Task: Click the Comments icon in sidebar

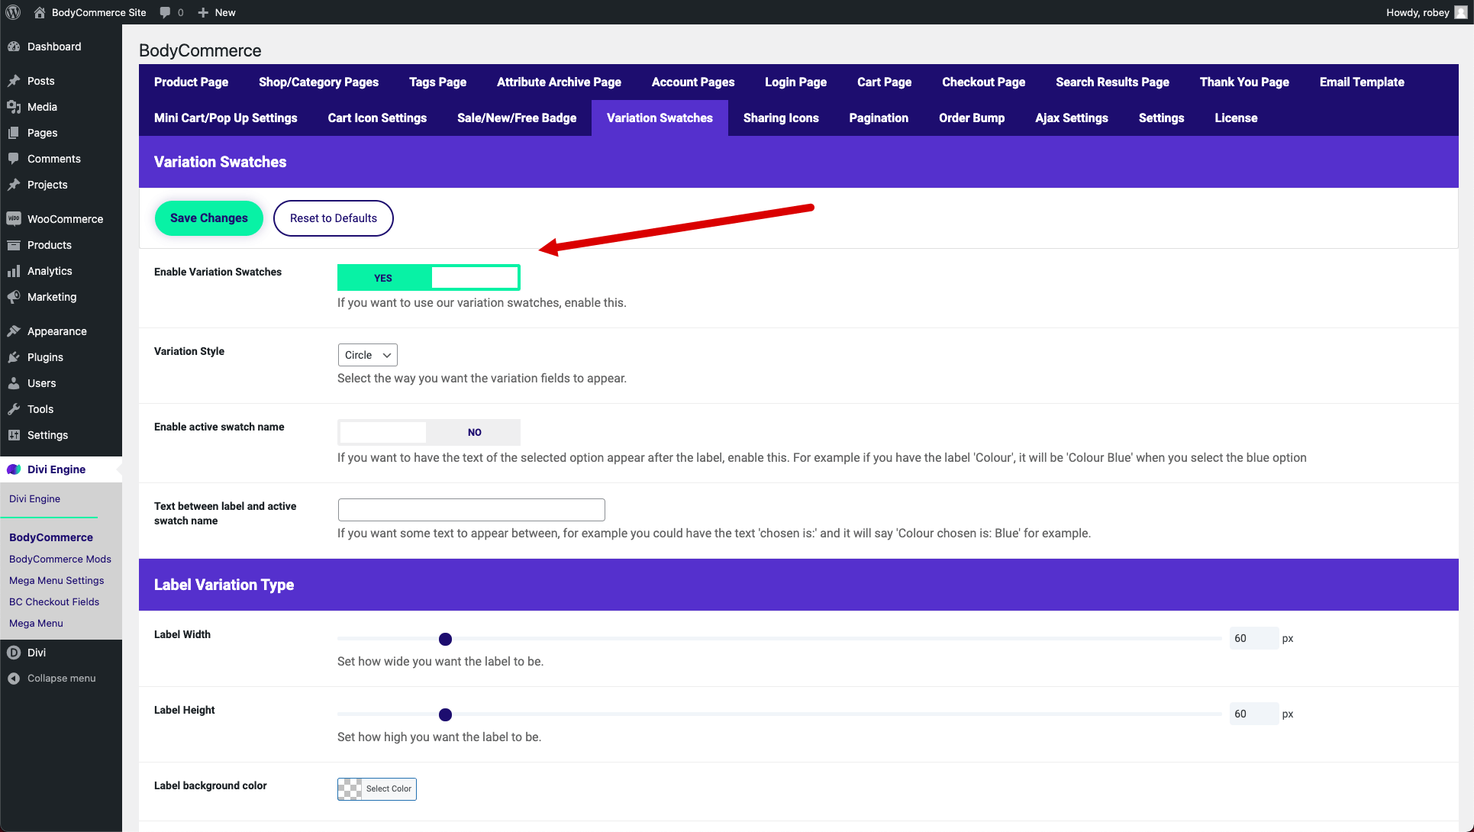Action: [15, 158]
